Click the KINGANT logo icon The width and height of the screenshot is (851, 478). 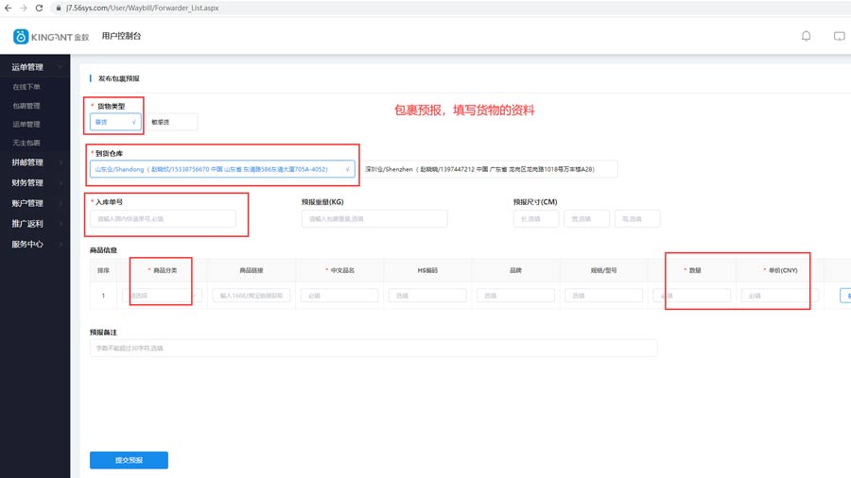coord(21,37)
